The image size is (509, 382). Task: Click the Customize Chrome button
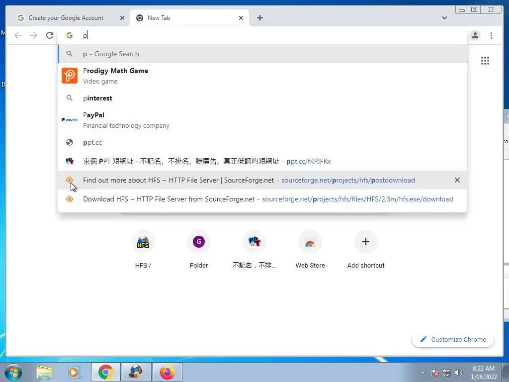[x=453, y=339]
